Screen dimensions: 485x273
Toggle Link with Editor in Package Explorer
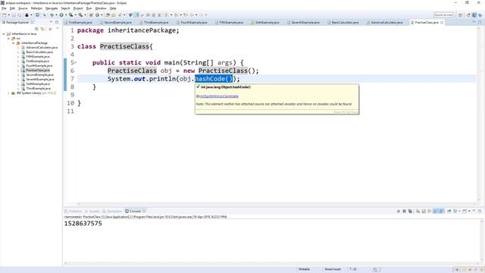(x=42, y=29)
